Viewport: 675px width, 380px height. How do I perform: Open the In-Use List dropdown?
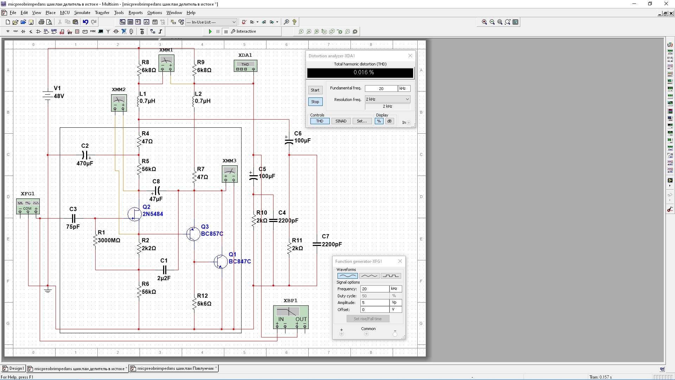(x=234, y=22)
